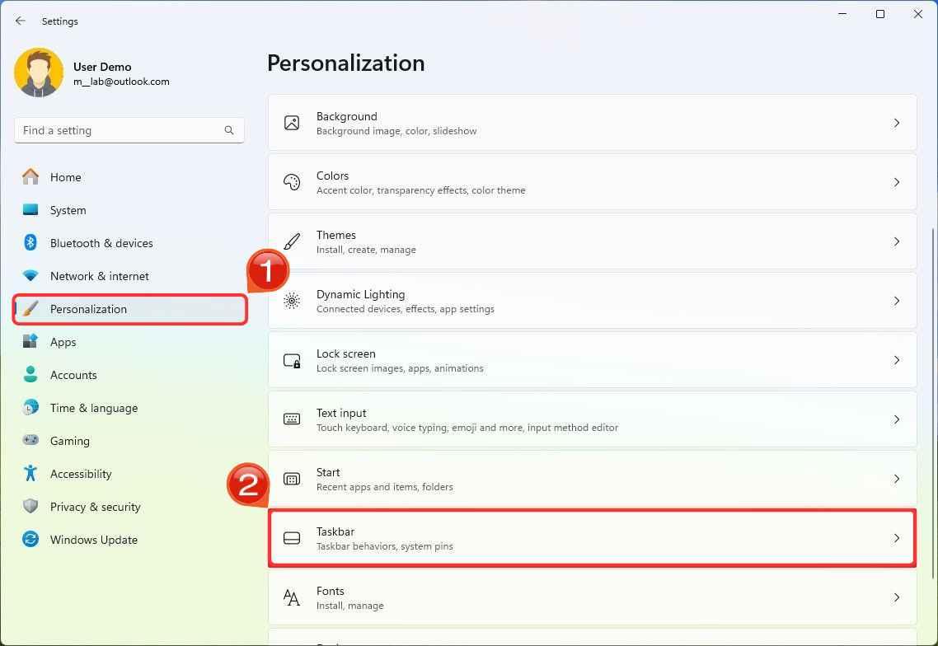
Task: Click the back arrow in Settings header
Action: [21, 21]
